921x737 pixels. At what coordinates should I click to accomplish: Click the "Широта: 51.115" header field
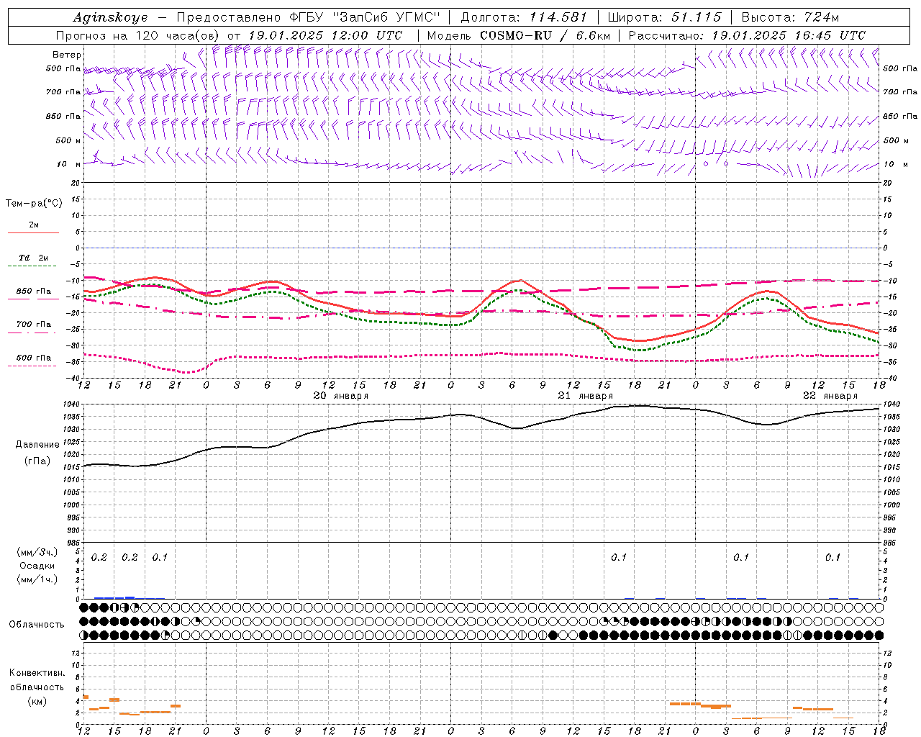[664, 17]
